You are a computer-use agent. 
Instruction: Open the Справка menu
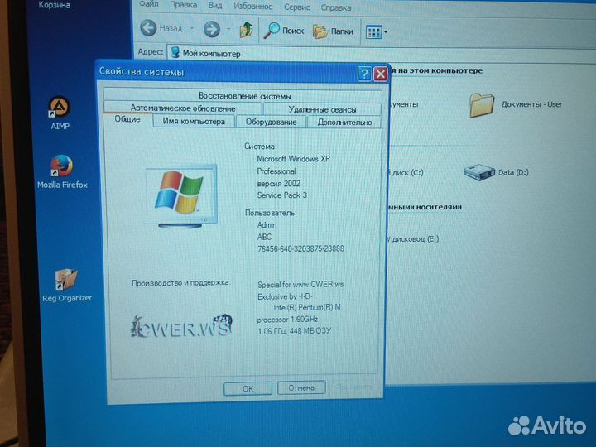[335, 8]
